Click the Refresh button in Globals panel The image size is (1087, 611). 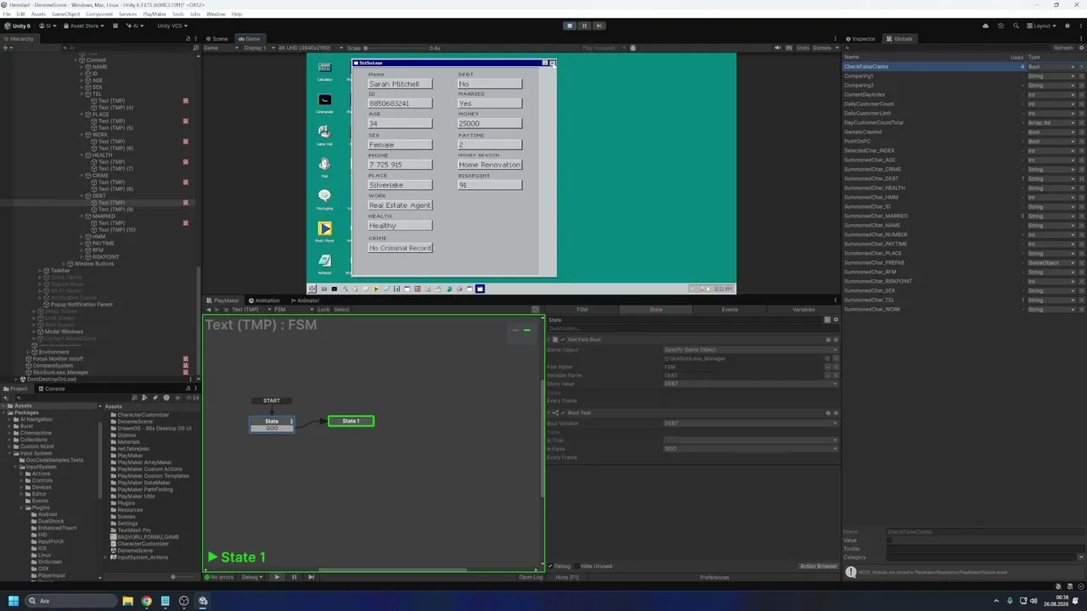tap(1063, 48)
